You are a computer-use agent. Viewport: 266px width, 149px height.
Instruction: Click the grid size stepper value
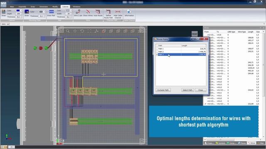tap(12, 147)
